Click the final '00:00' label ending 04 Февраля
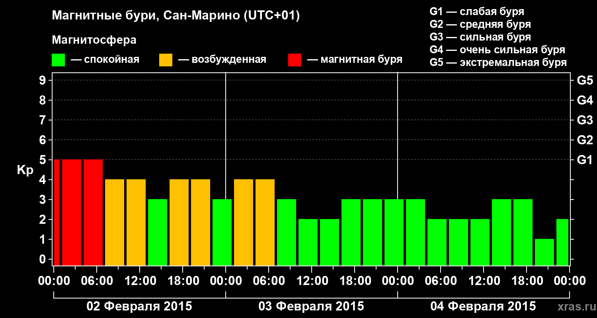This screenshot has width=597, height=318. coord(570,281)
